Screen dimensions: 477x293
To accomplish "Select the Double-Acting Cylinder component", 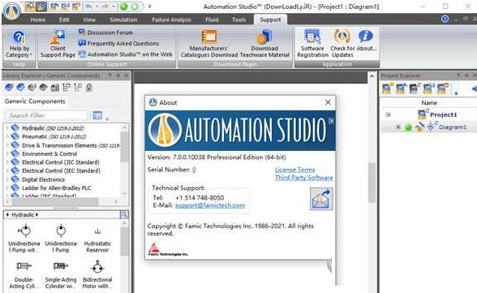I will click(x=24, y=275).
